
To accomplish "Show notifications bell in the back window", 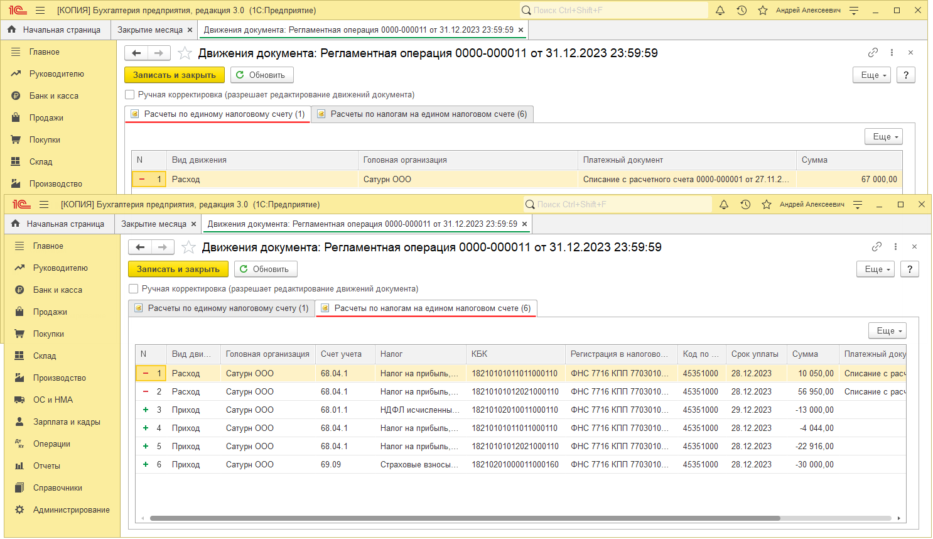I will [720, 11].
